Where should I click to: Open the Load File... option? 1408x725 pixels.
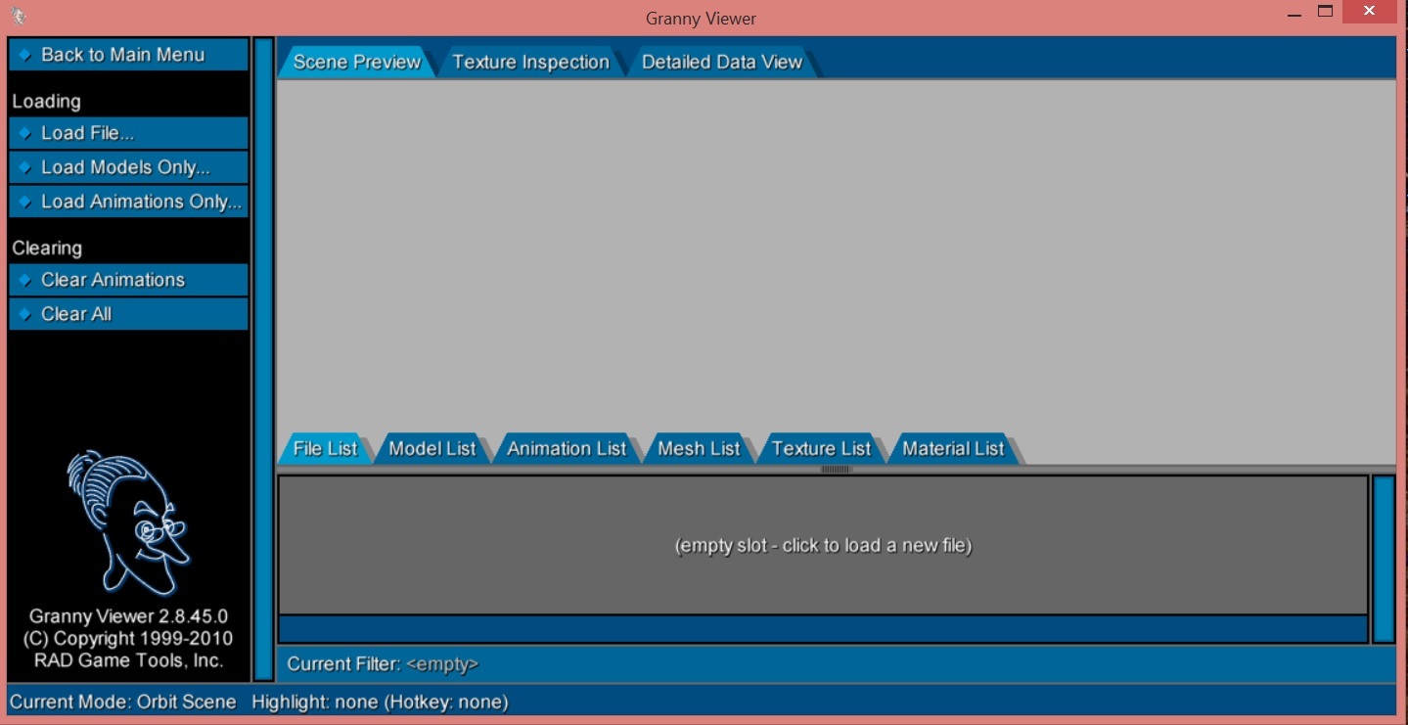(x=128, y=133)
